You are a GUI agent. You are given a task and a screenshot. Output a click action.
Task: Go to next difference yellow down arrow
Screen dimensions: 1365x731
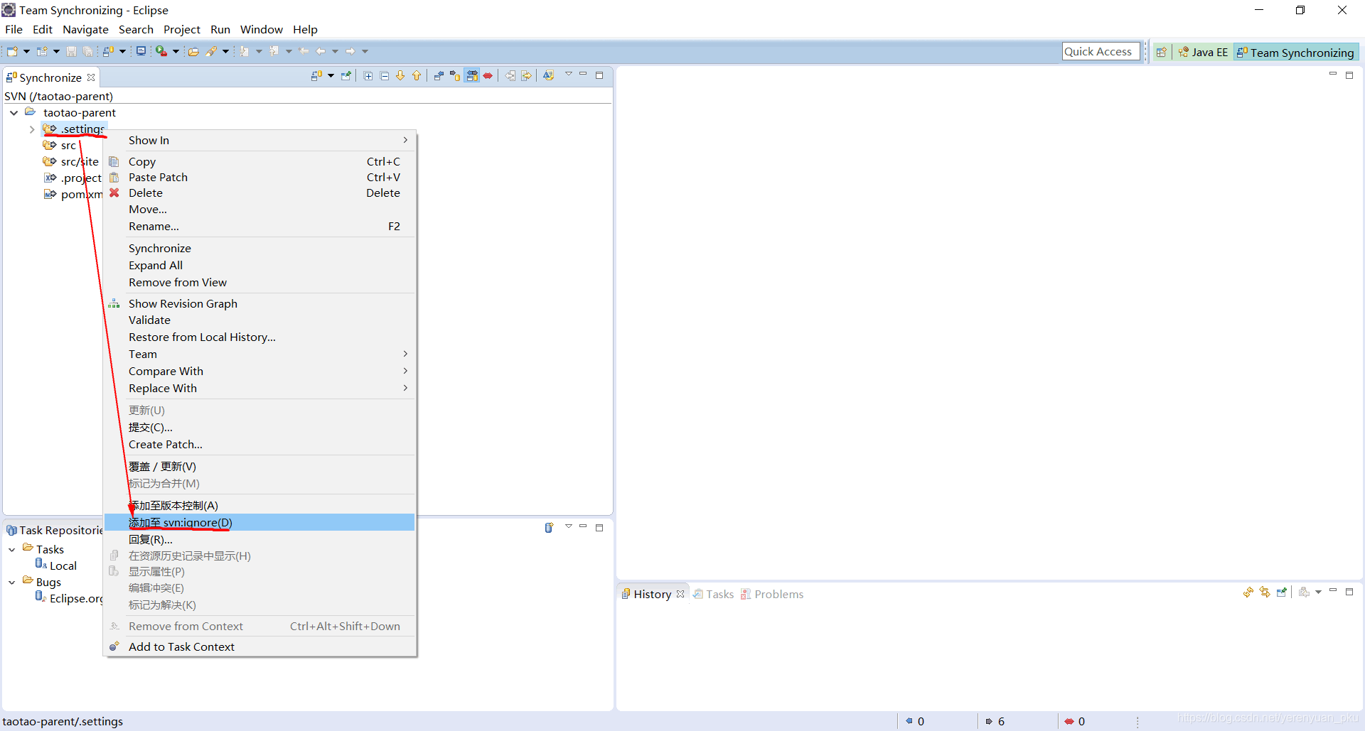click(x=400, y=76)
